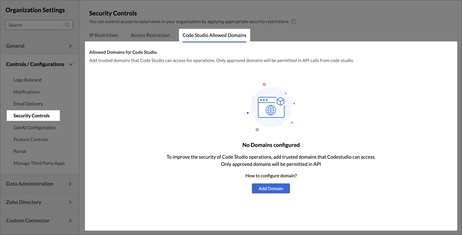
Task: Open Logo Rebrand settings
Action: pyautogui.click(x=27, y=80)
